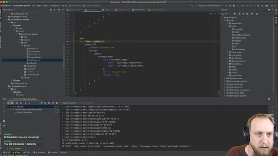Click expand all icon in test toolbar
Image resolution: width=278 pixels, height=156 pixels.
[25, 103]
